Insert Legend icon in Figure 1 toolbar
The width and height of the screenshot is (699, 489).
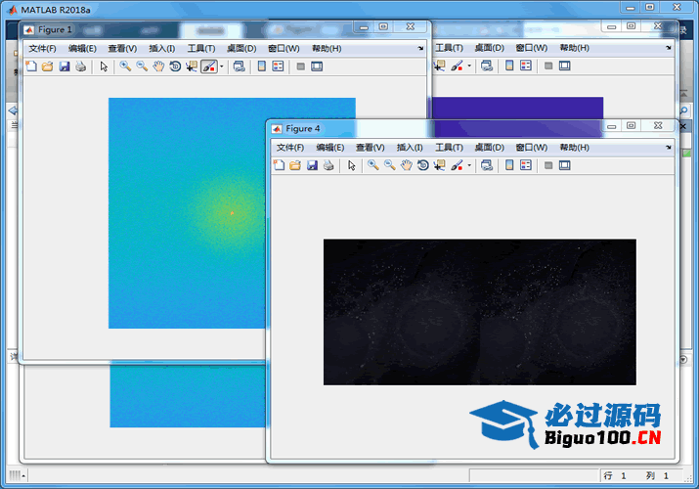pos(278,67)
